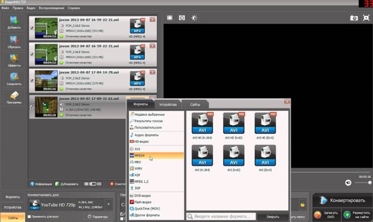This screenshot has width=373, height=222.
Task: Choose the AVI (DivX) format icon
Action: tap(265, 155)
